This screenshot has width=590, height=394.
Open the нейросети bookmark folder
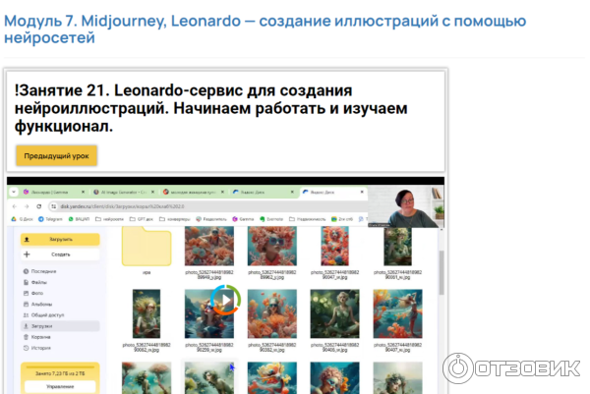109,219
